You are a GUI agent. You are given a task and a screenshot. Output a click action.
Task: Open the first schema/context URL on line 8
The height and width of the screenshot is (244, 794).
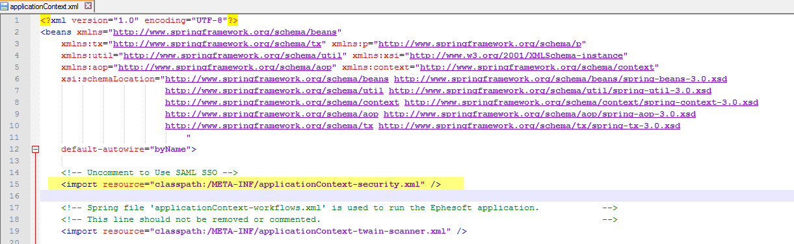pos(282,102)
